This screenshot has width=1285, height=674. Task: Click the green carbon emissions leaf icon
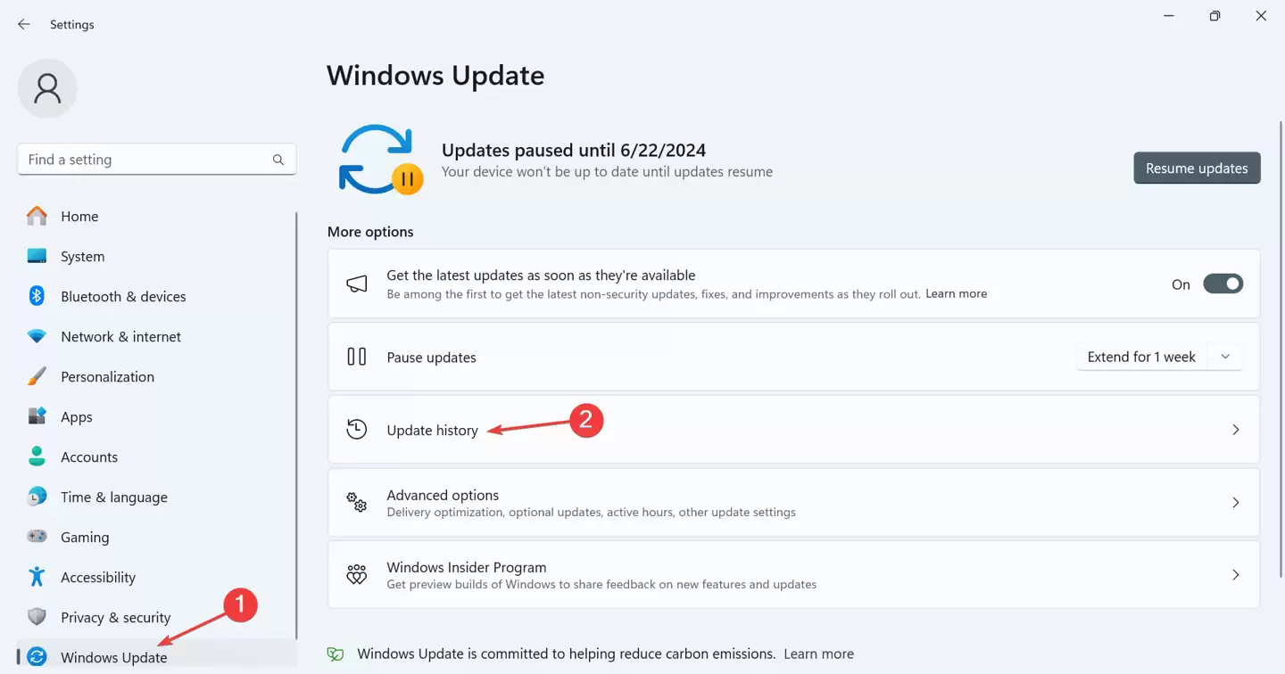tap(335, 653)
